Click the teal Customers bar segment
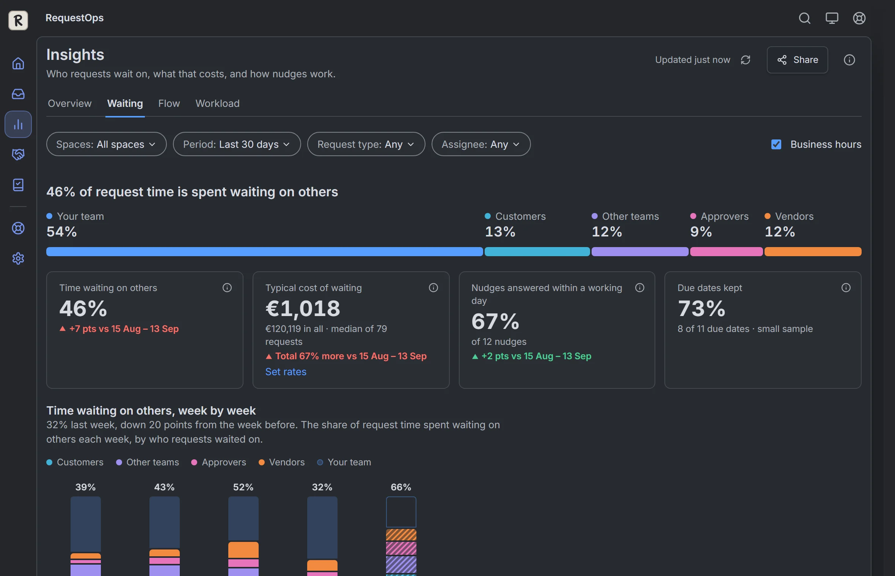Viewport: 895px width, 576px height. [x=537, y=252]
